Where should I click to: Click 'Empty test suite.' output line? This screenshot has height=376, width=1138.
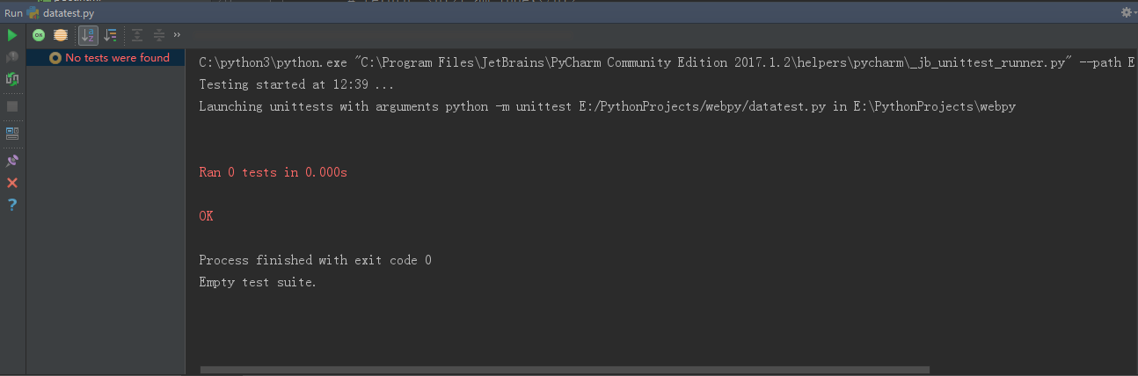point(258,282)
